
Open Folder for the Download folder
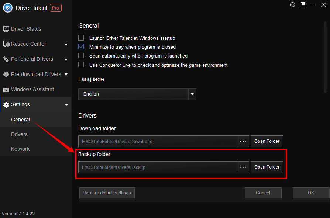[x=267, y=141]
